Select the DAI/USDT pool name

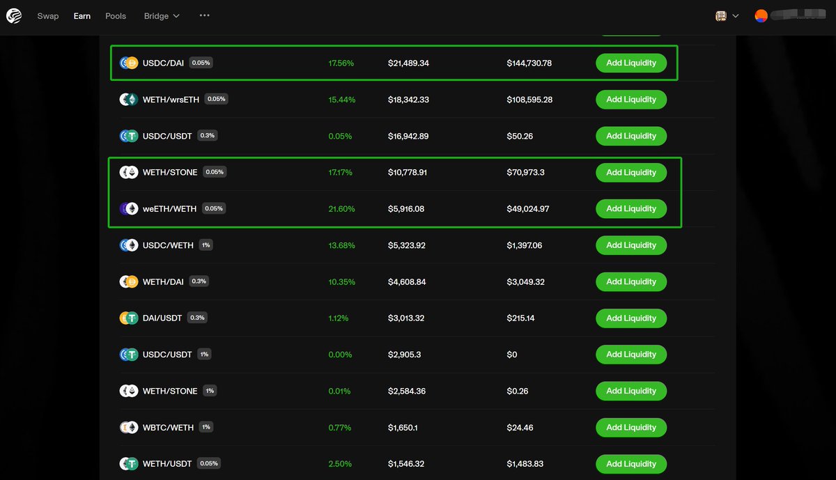pos(162,318)
